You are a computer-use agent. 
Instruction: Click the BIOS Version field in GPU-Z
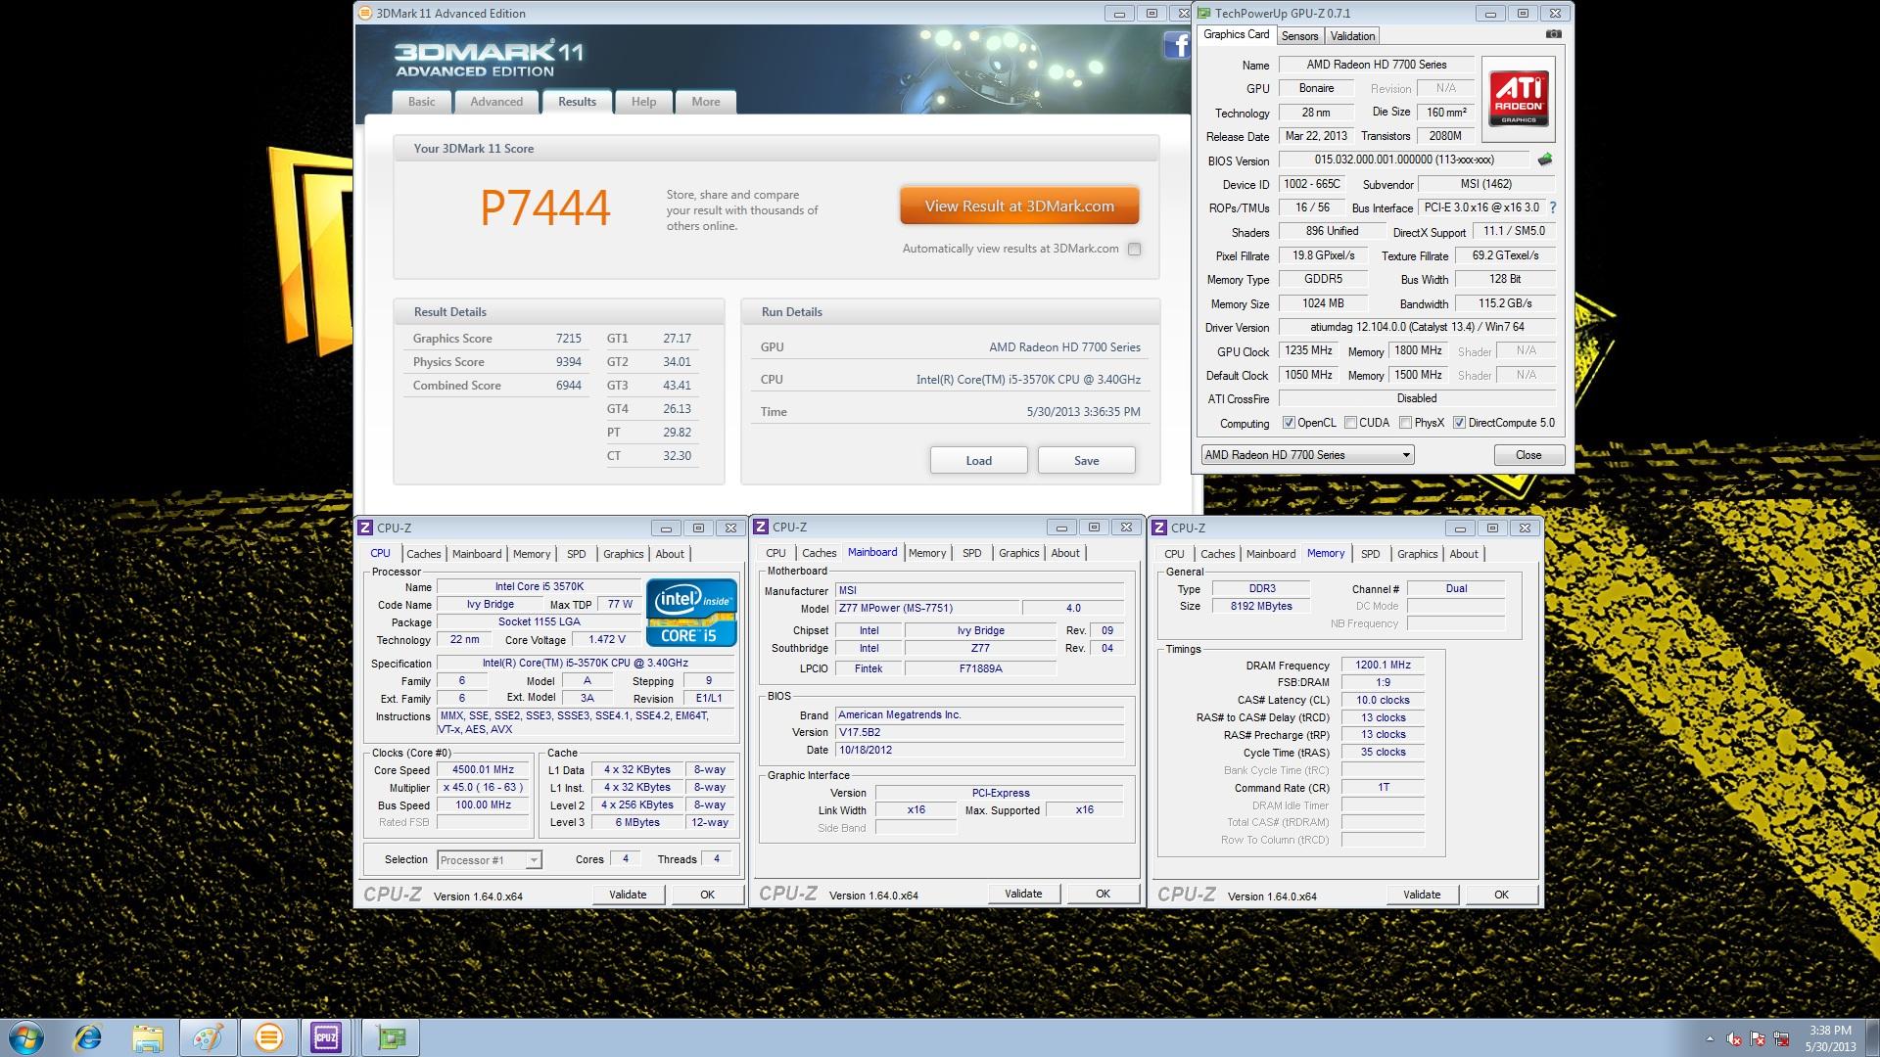1403,160
